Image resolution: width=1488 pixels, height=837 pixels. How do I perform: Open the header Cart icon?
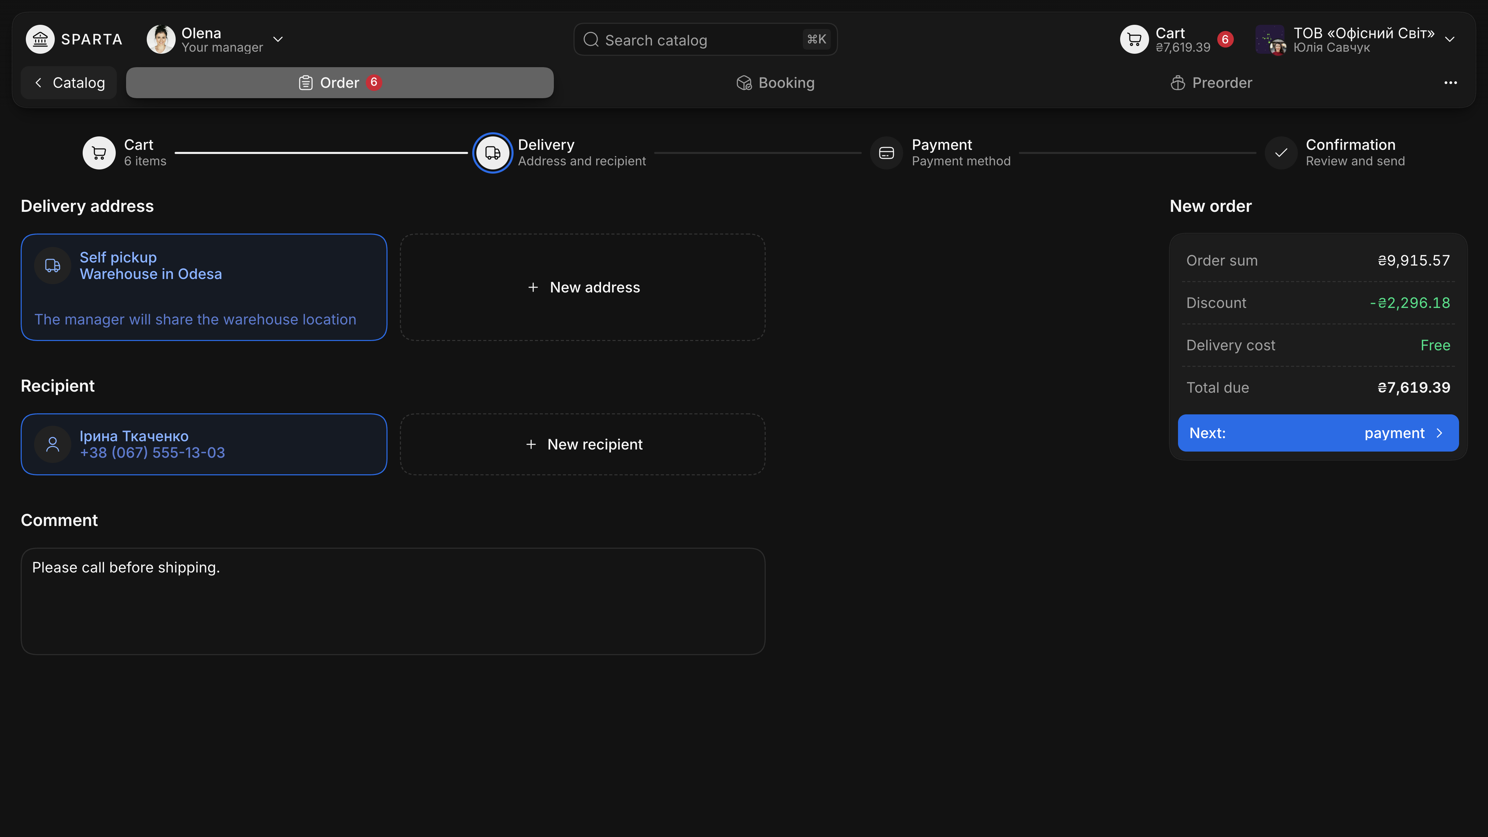pos(1135,39)
